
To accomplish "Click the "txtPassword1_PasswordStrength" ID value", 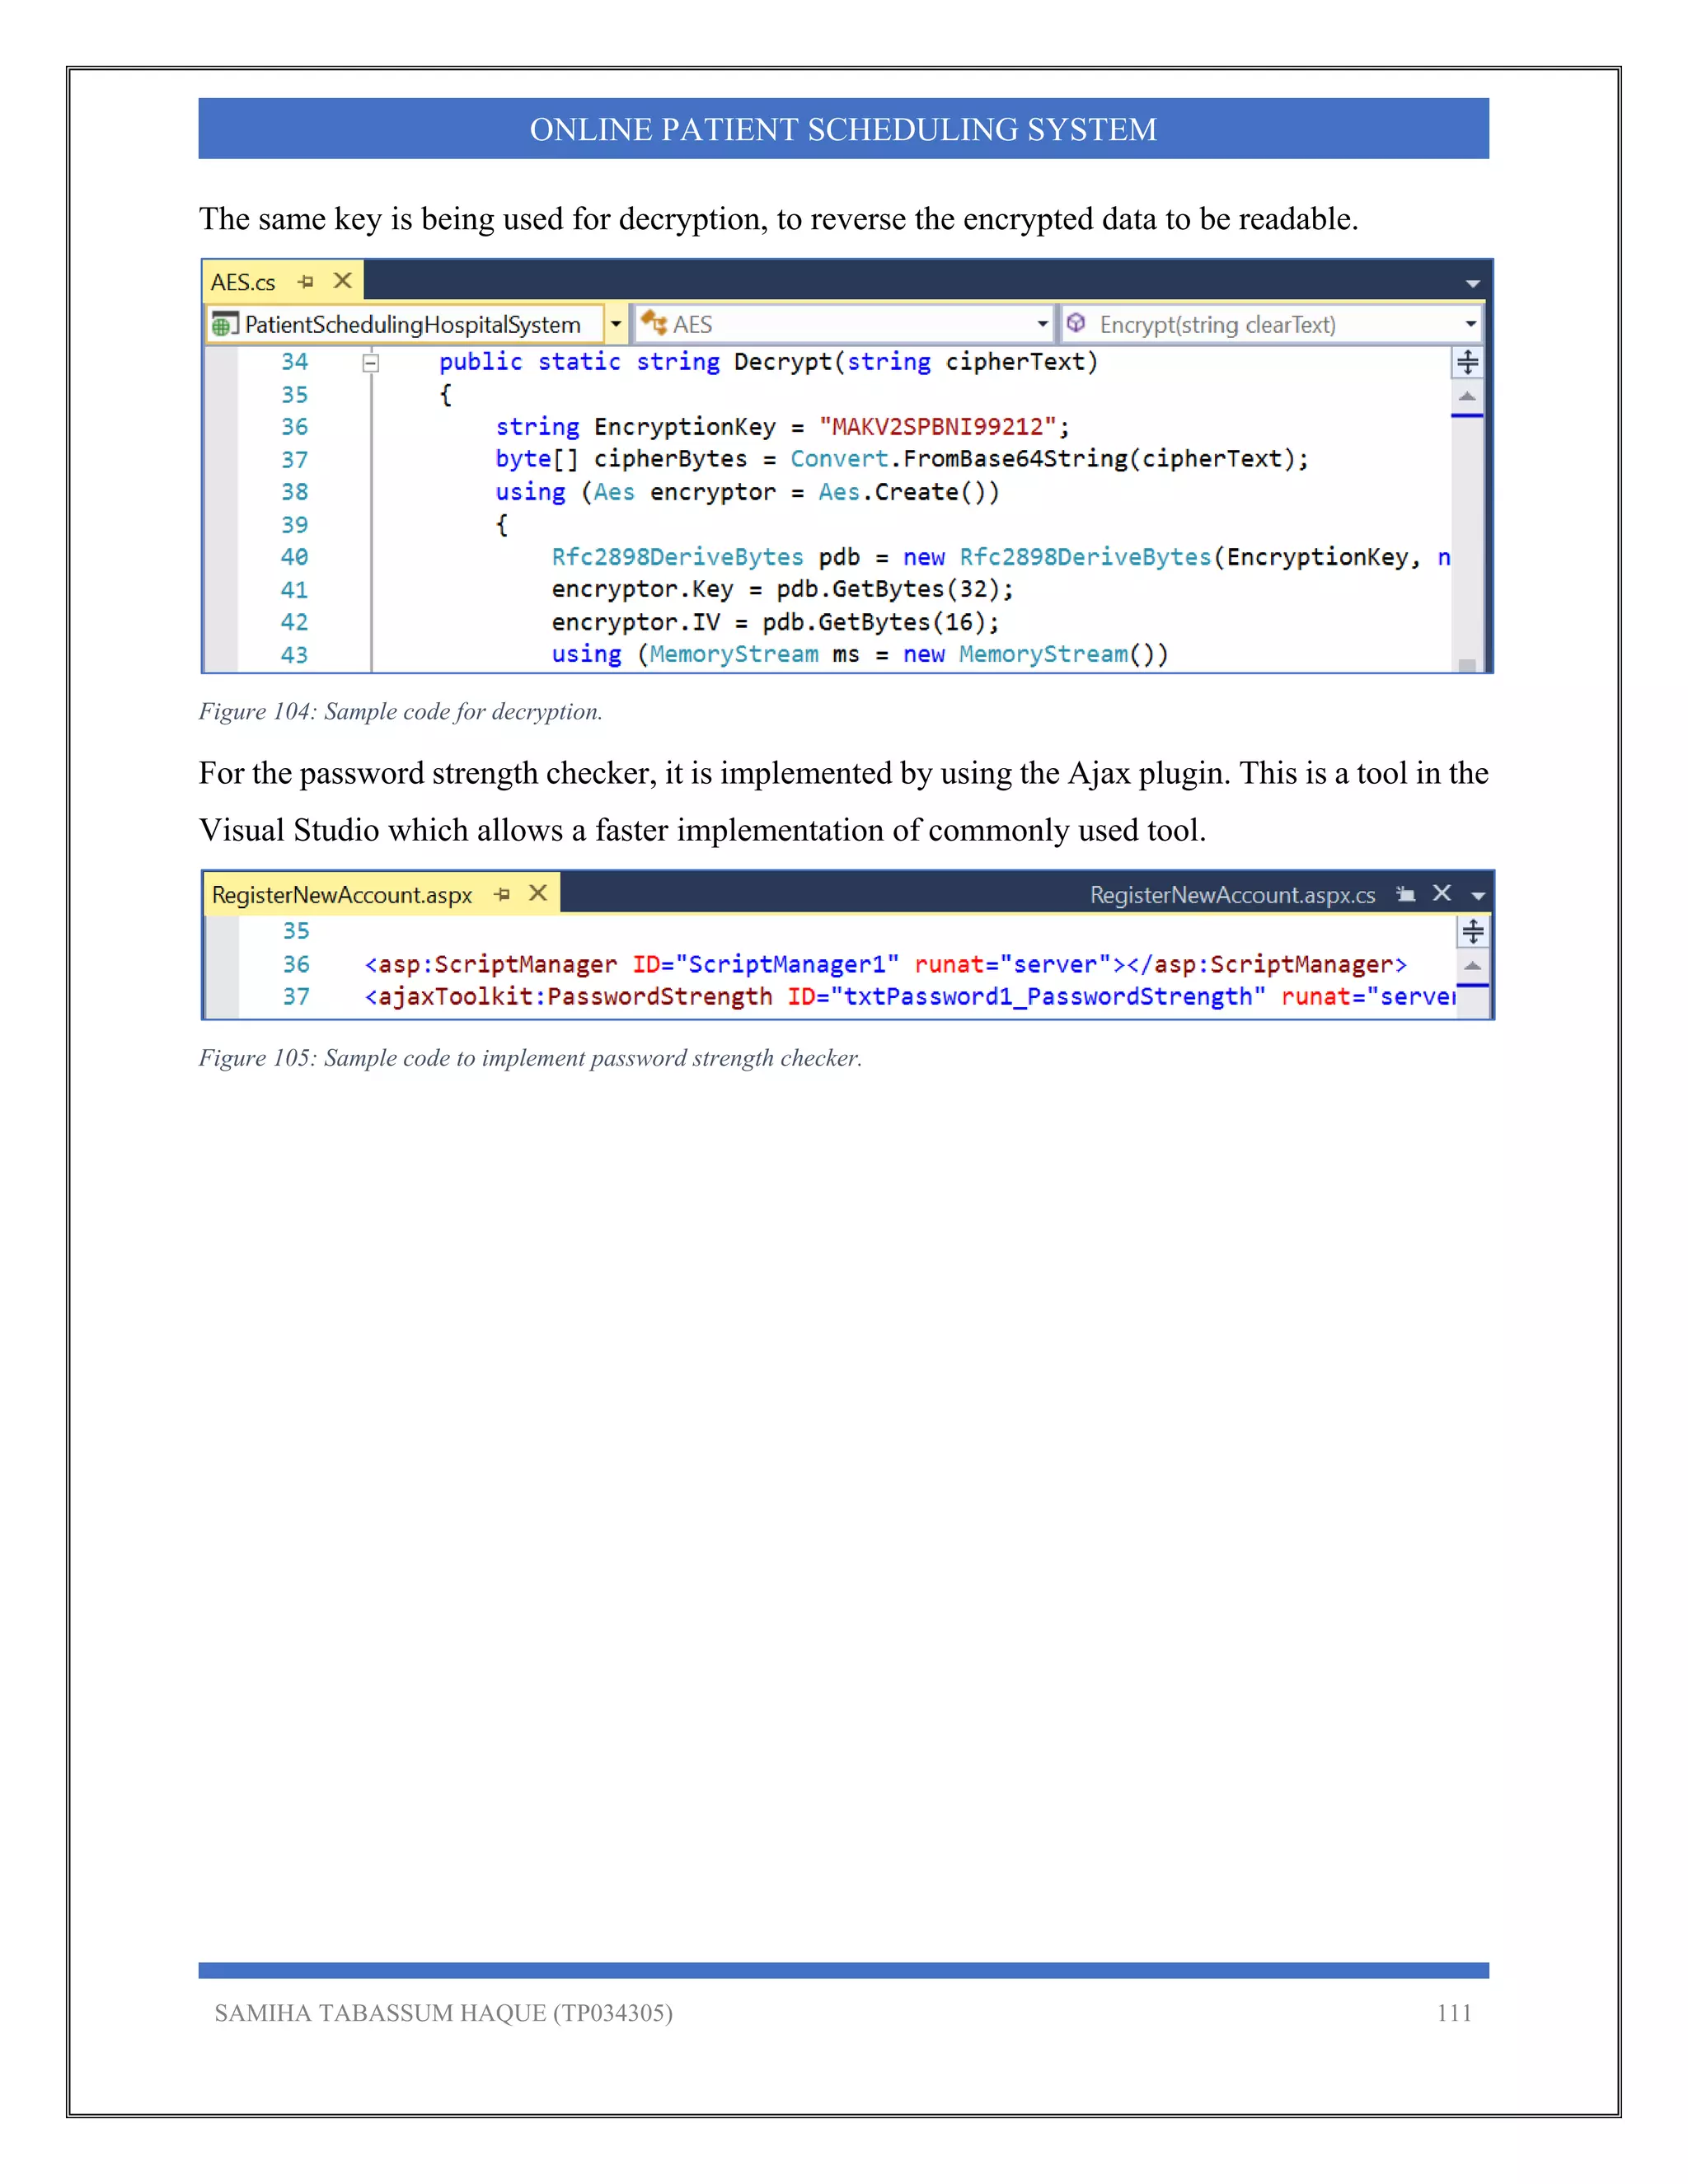I will coord(1048,997).
